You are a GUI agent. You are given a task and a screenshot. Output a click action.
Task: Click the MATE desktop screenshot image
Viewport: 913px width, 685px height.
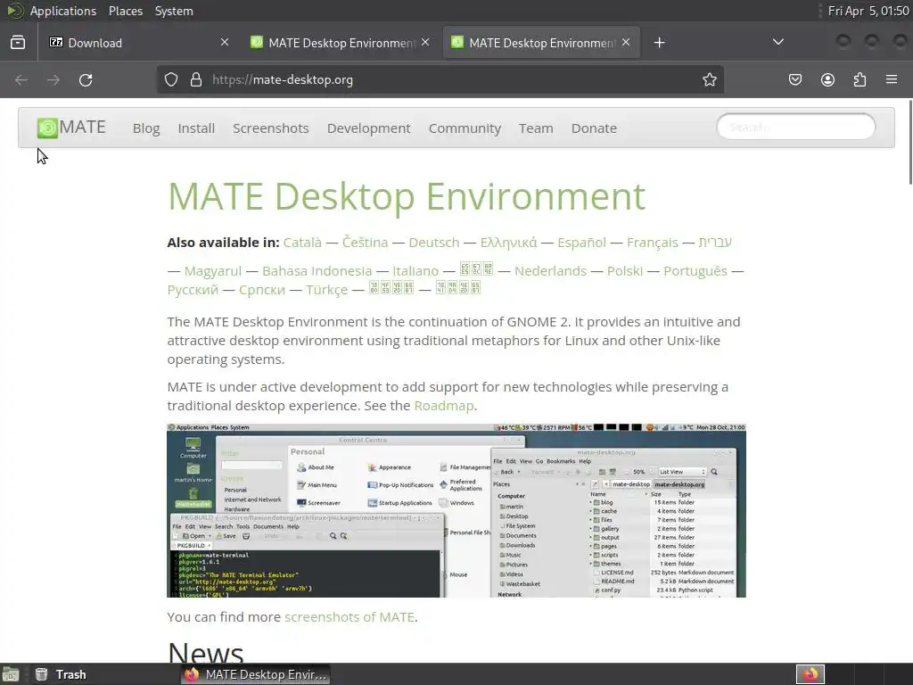point(456,510)
